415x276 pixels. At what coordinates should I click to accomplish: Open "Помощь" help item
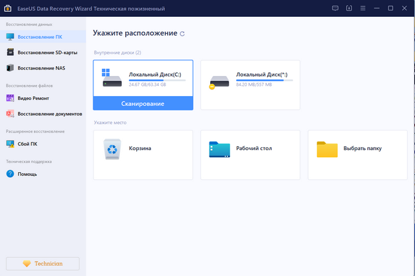point(27,173)
